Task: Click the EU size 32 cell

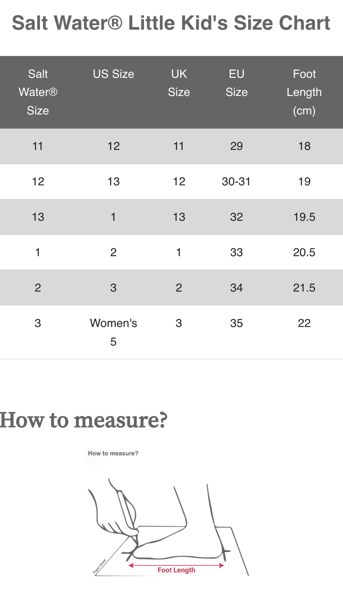Action: (236, 217)
